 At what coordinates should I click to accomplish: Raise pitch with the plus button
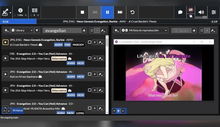click(x=38, y=15)
